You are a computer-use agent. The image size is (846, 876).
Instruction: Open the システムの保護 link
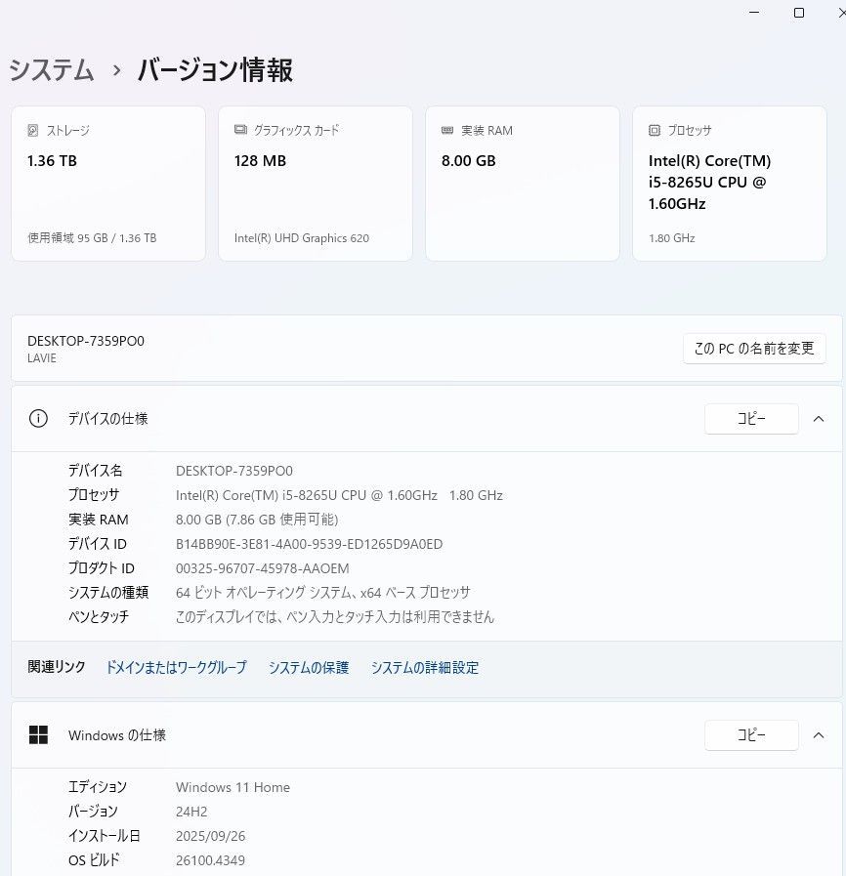(x=309, y=667)
